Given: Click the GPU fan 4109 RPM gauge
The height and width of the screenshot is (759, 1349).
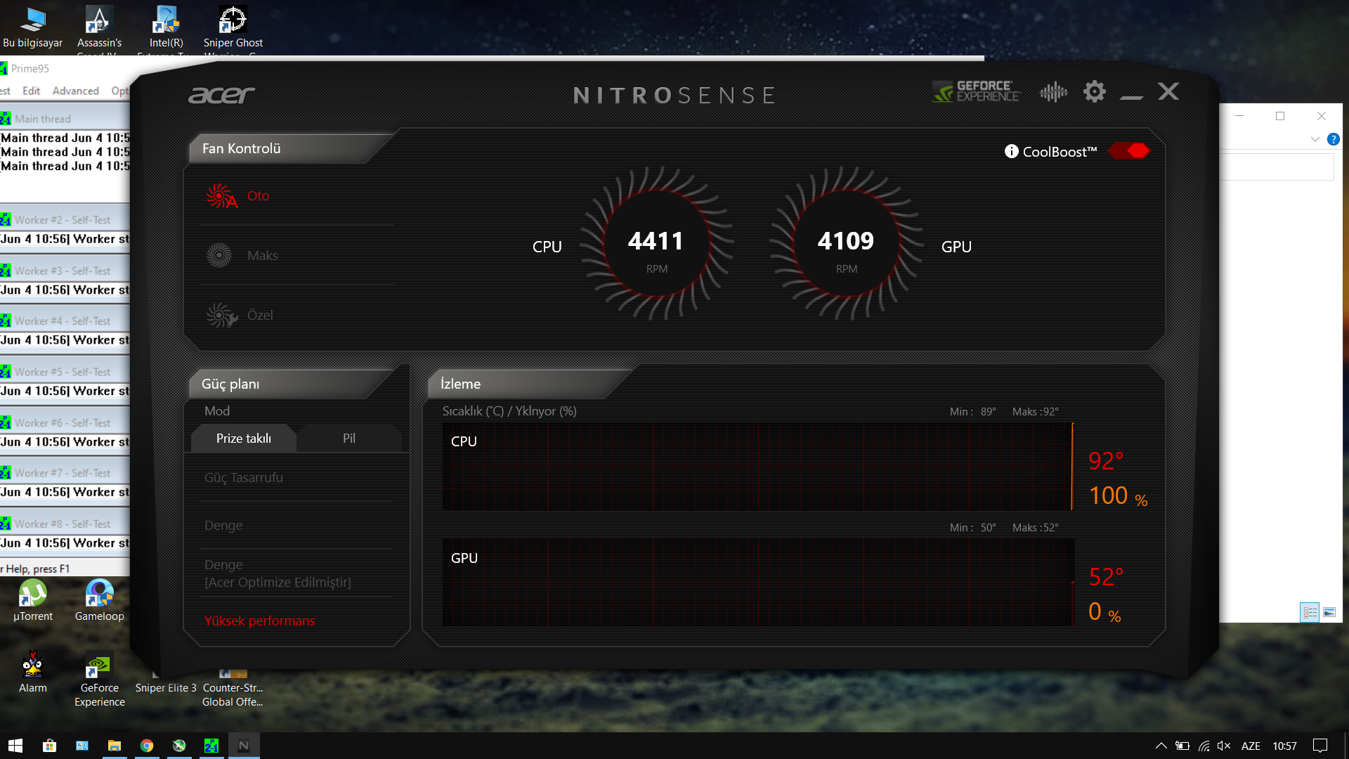Looking at the screenshot, I should pos(846,243).
